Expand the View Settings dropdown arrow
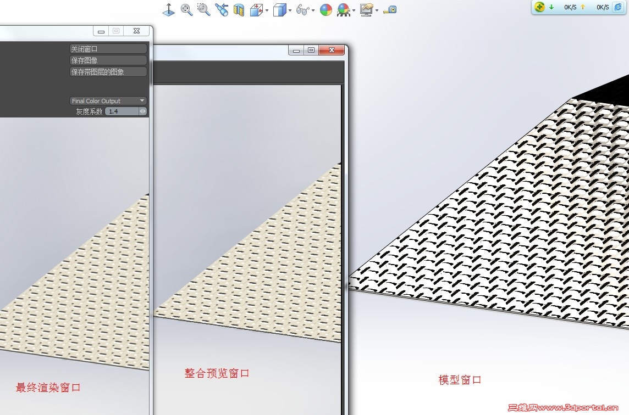Viewport: 629px width, 415px height. pyautogui.click(x=377, y=10)
